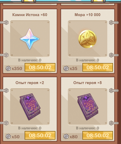Click the timer button under Мора ×10 000
This screenshot has width=121, height=144.
98,67
